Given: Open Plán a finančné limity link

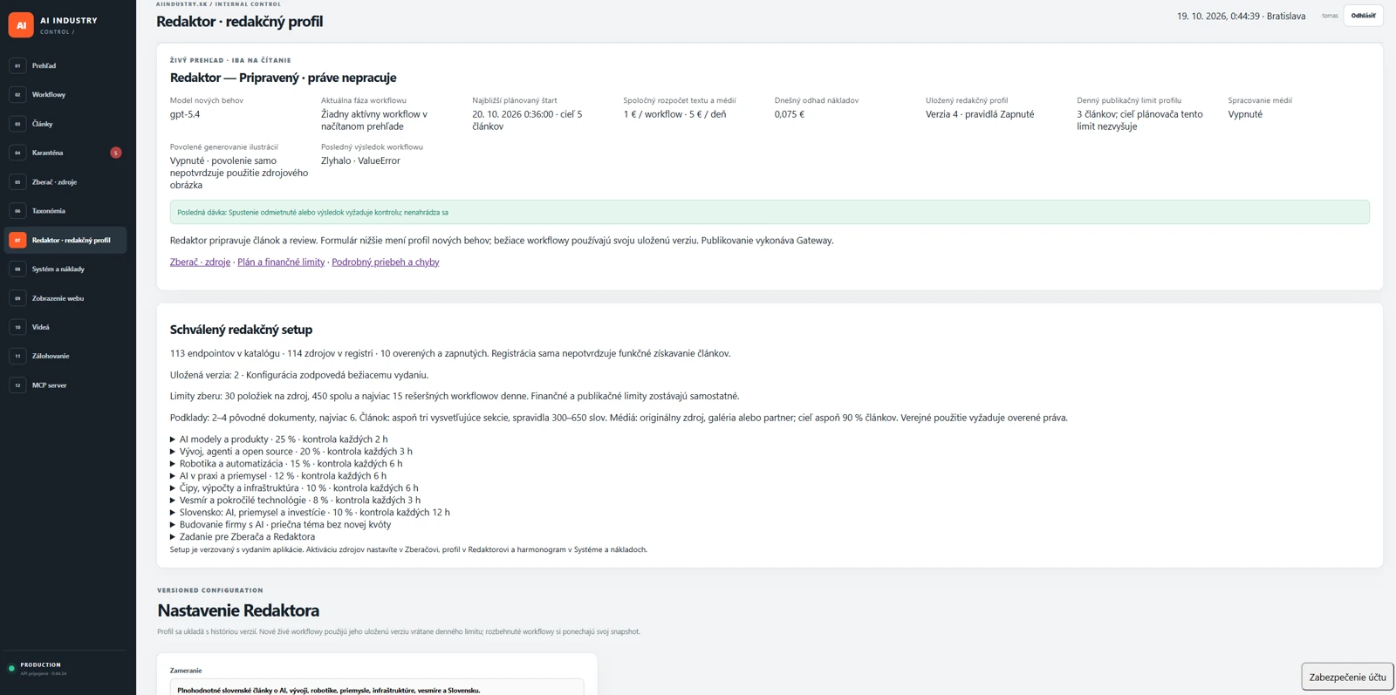Looking at the screenshot, I should (x=281, y=262).
